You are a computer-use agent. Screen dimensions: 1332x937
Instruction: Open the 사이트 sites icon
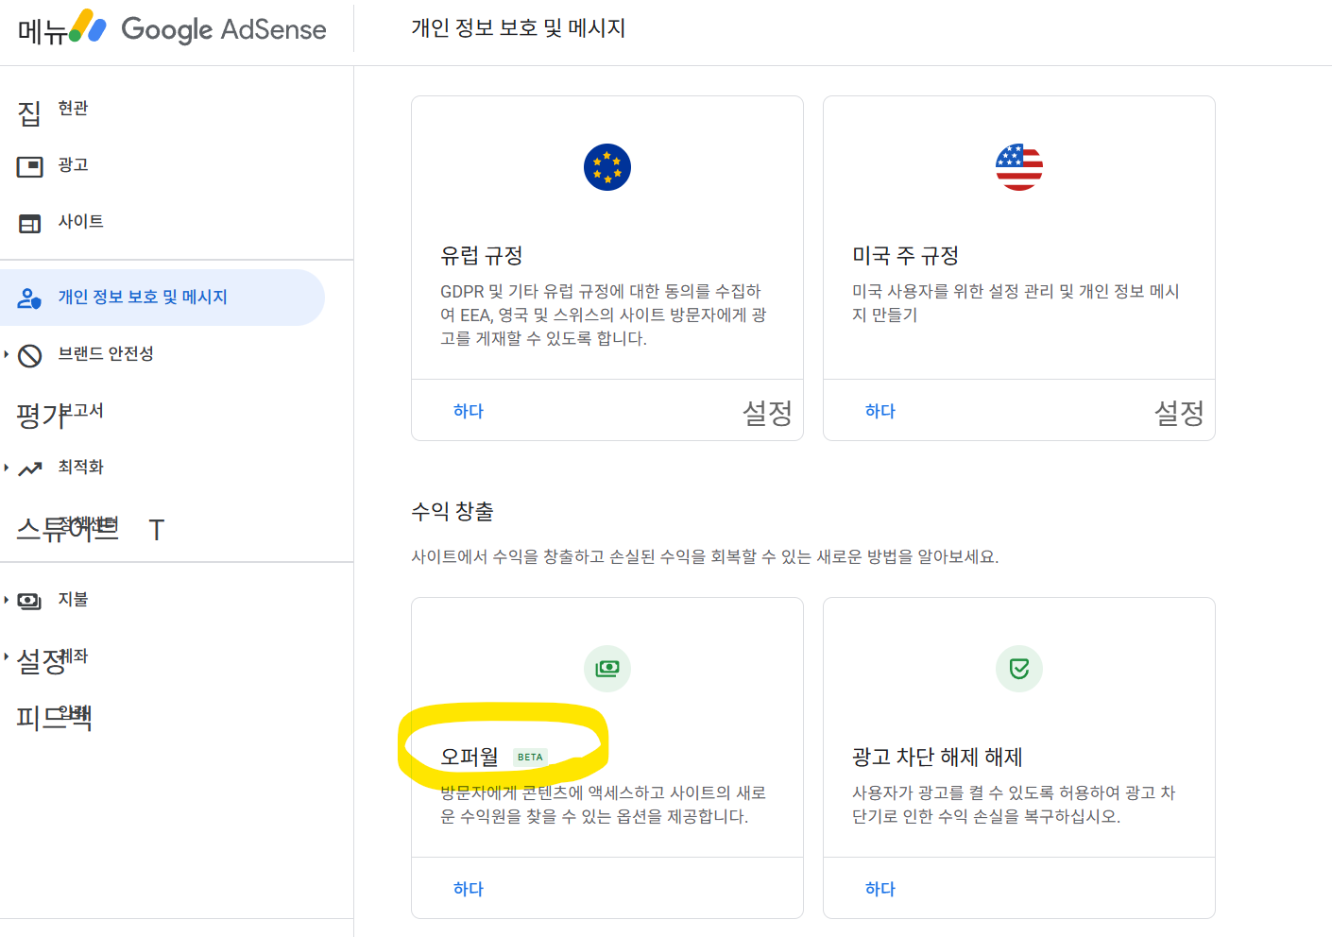click(x=29, y=222)
